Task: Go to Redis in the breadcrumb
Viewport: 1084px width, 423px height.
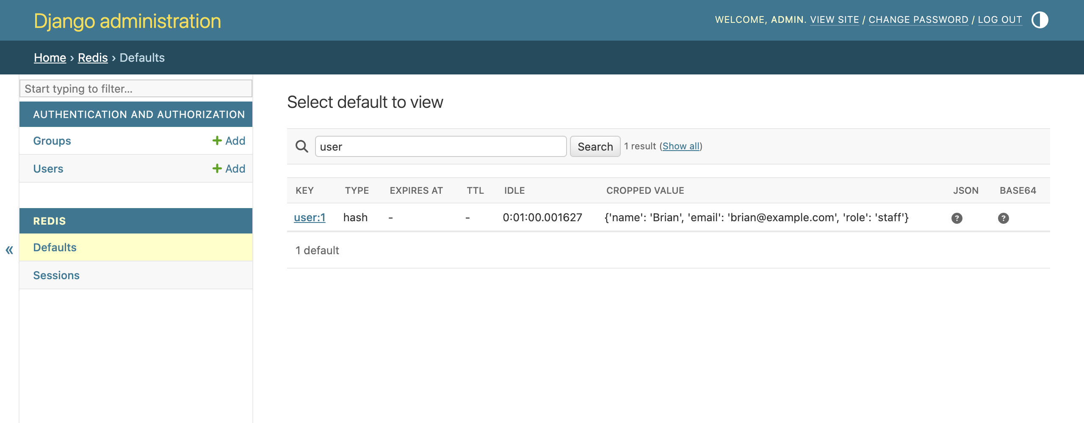Action: (x=93, y=58)
